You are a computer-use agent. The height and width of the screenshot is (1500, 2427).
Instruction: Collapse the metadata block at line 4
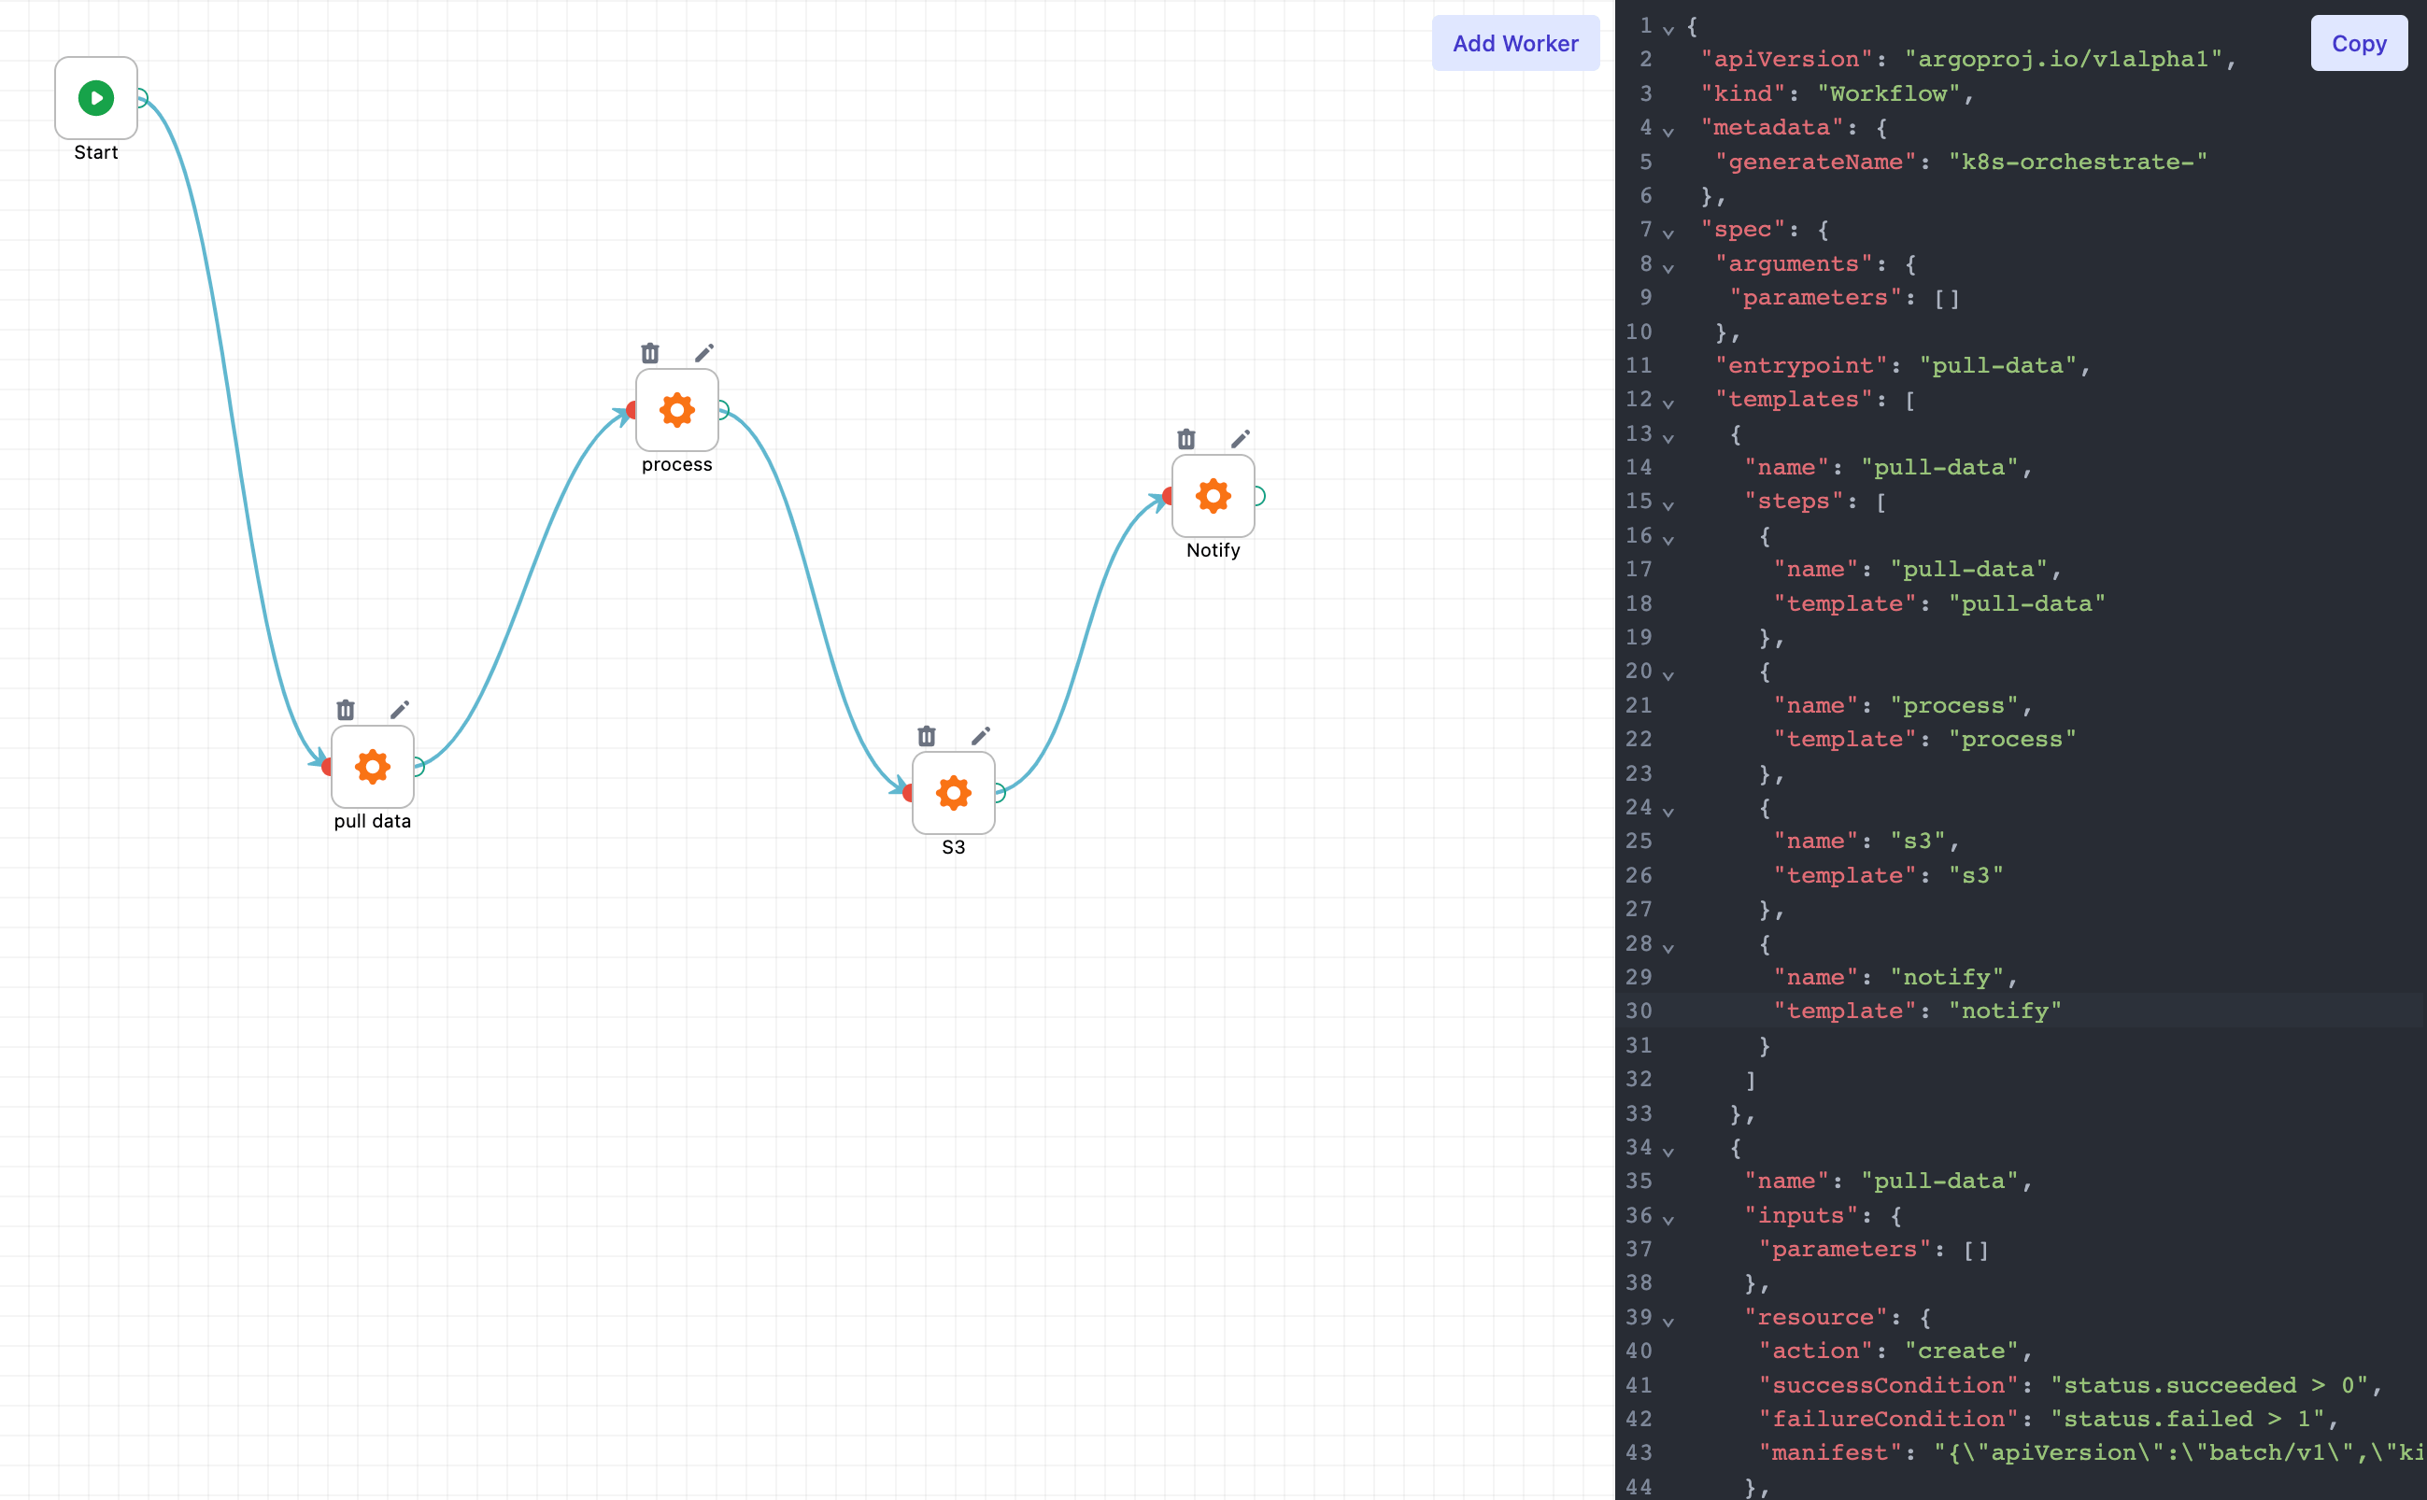click(x=1668, y=131)
